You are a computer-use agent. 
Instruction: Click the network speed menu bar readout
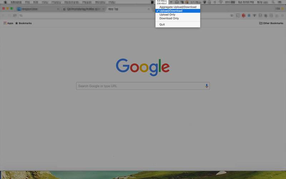coord(162,2)
